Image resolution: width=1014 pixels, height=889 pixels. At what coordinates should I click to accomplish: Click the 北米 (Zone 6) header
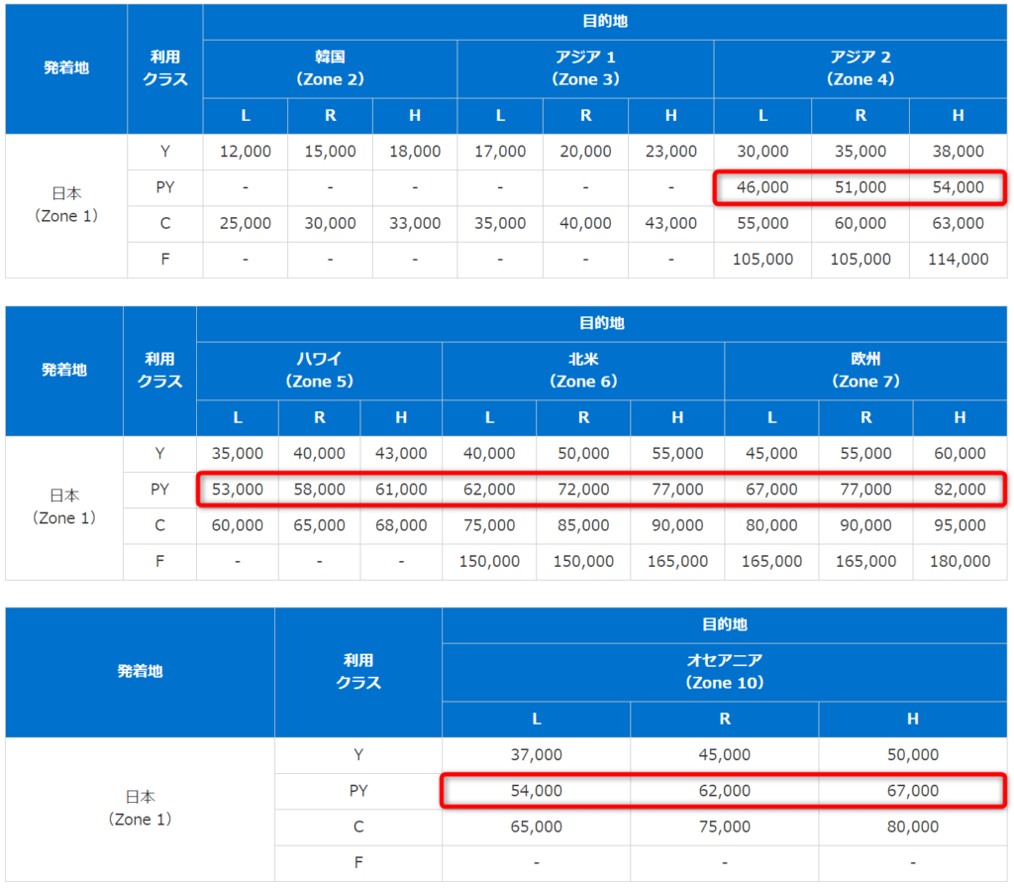click(583, 370)
